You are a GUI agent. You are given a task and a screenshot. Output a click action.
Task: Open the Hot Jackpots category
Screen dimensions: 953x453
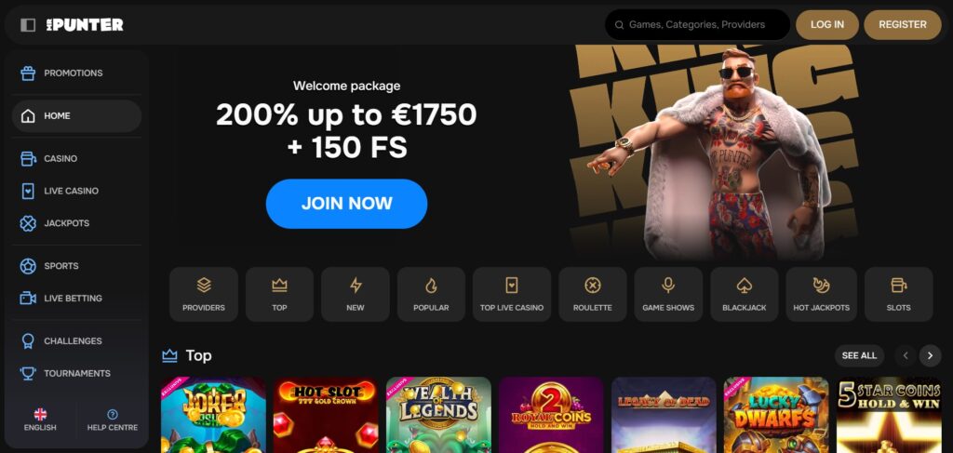[x=821, y=294]
